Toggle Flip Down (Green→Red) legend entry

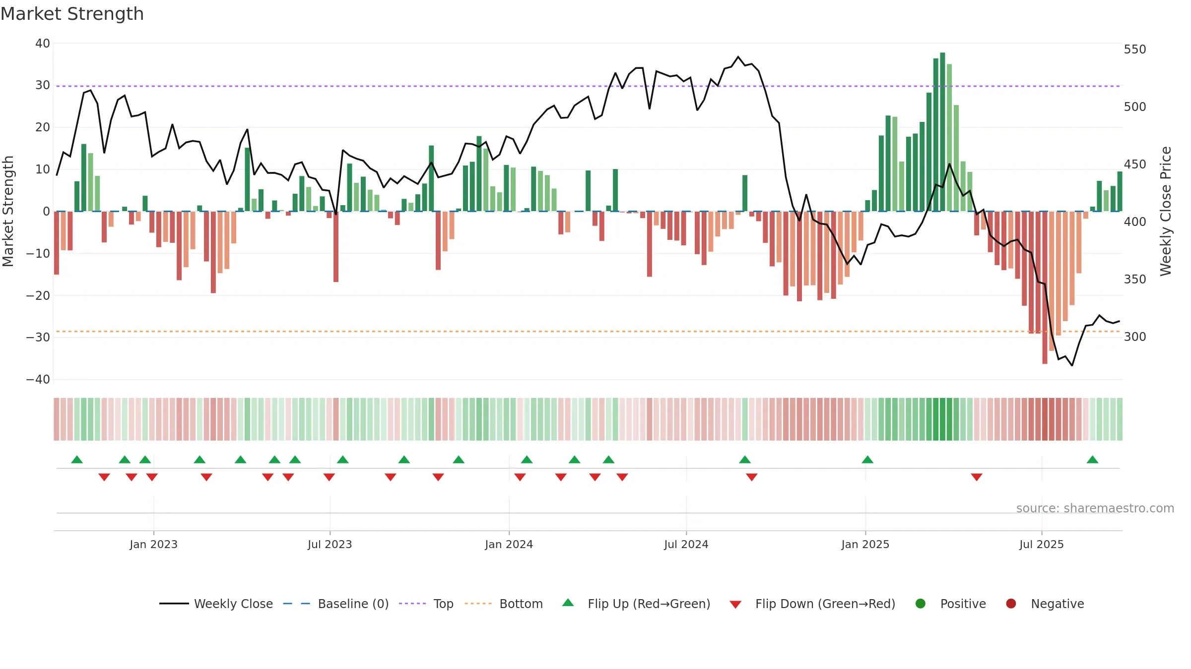pyautogui.click(x=812, y=604)
